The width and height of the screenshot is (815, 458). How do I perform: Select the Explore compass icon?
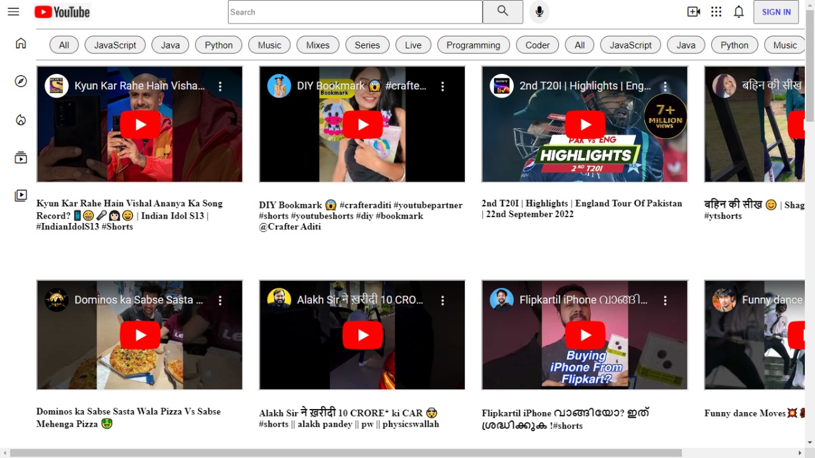[20, 81]
